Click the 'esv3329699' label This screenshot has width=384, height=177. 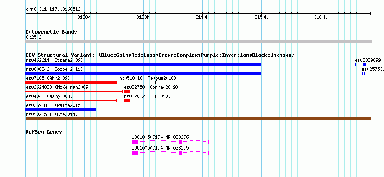click(368, 60)
